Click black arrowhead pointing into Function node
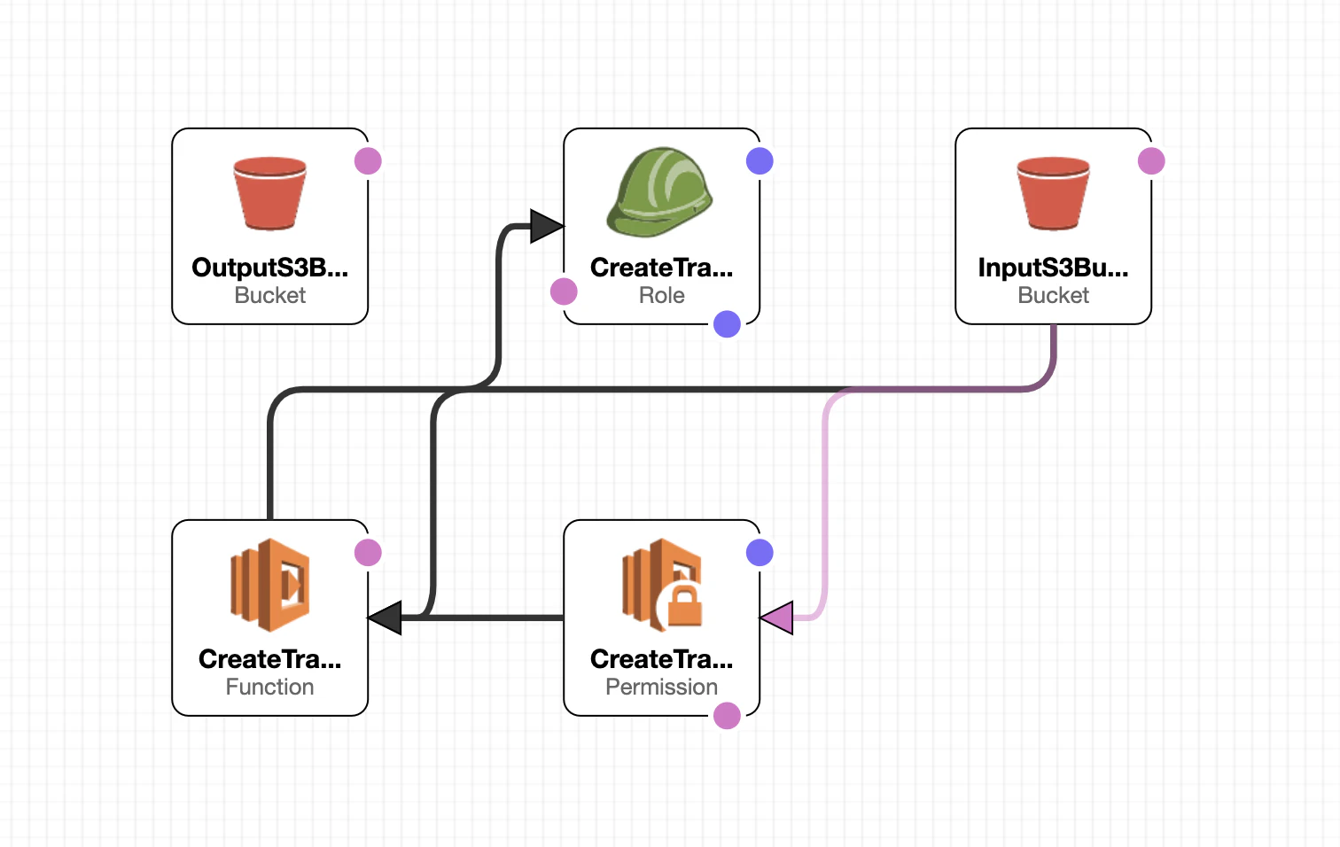The image size is (1340, 847). tap(386, 618)
